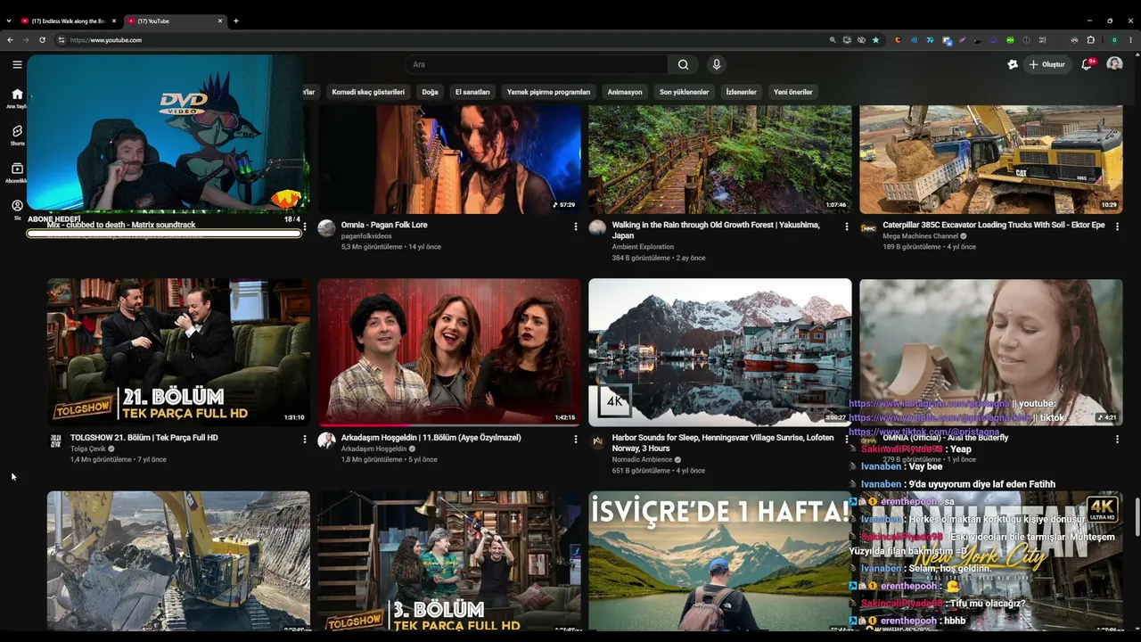Switch to the Endless Walk browser tab

(x=68, y=21)
